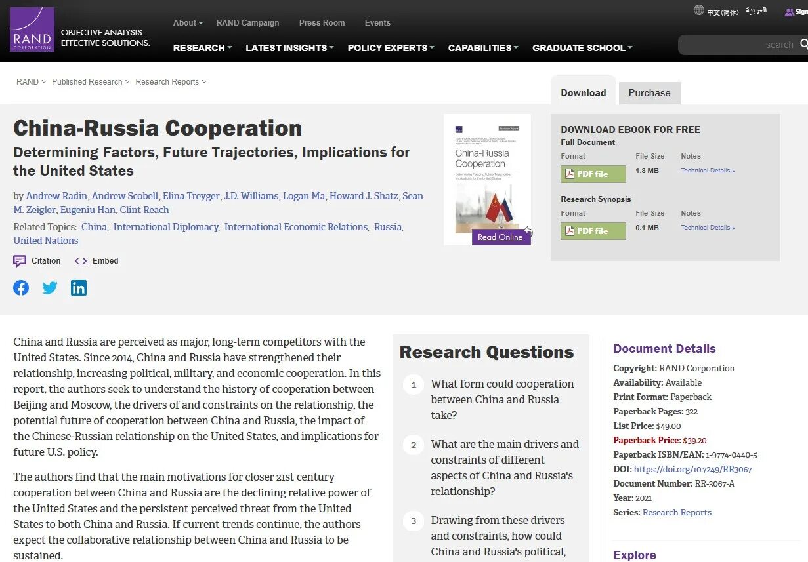Switch to the Download tab
Viewport: 808px width, 562px height.
click(x=583, y=92)
